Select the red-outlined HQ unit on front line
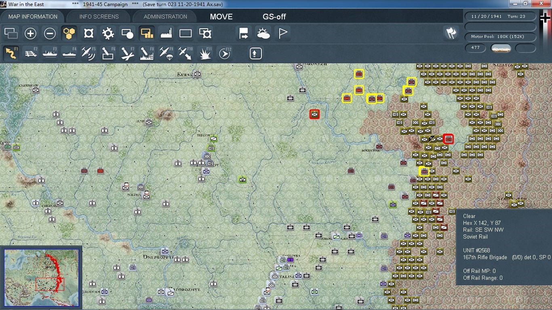Screen dimensions: 552x310 click(x=448, y=139)
